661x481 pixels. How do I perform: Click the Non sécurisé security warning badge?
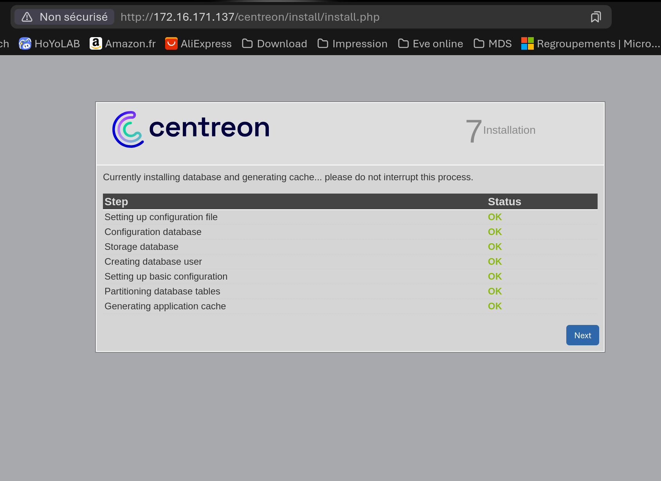coord(65,17)
